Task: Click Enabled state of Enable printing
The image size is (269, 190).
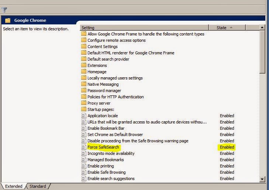Action: click(x=227, y=166)
